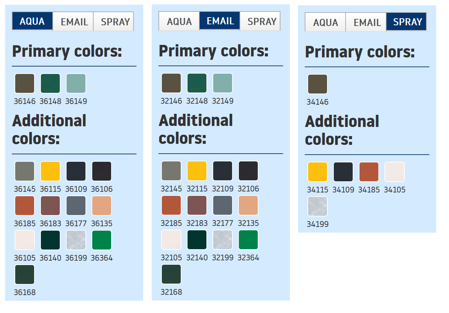This screenshot has width=449, height=313.
Task: Choose dark green swatch 36148
Action: pyautogui.click(x=50, y=83)
